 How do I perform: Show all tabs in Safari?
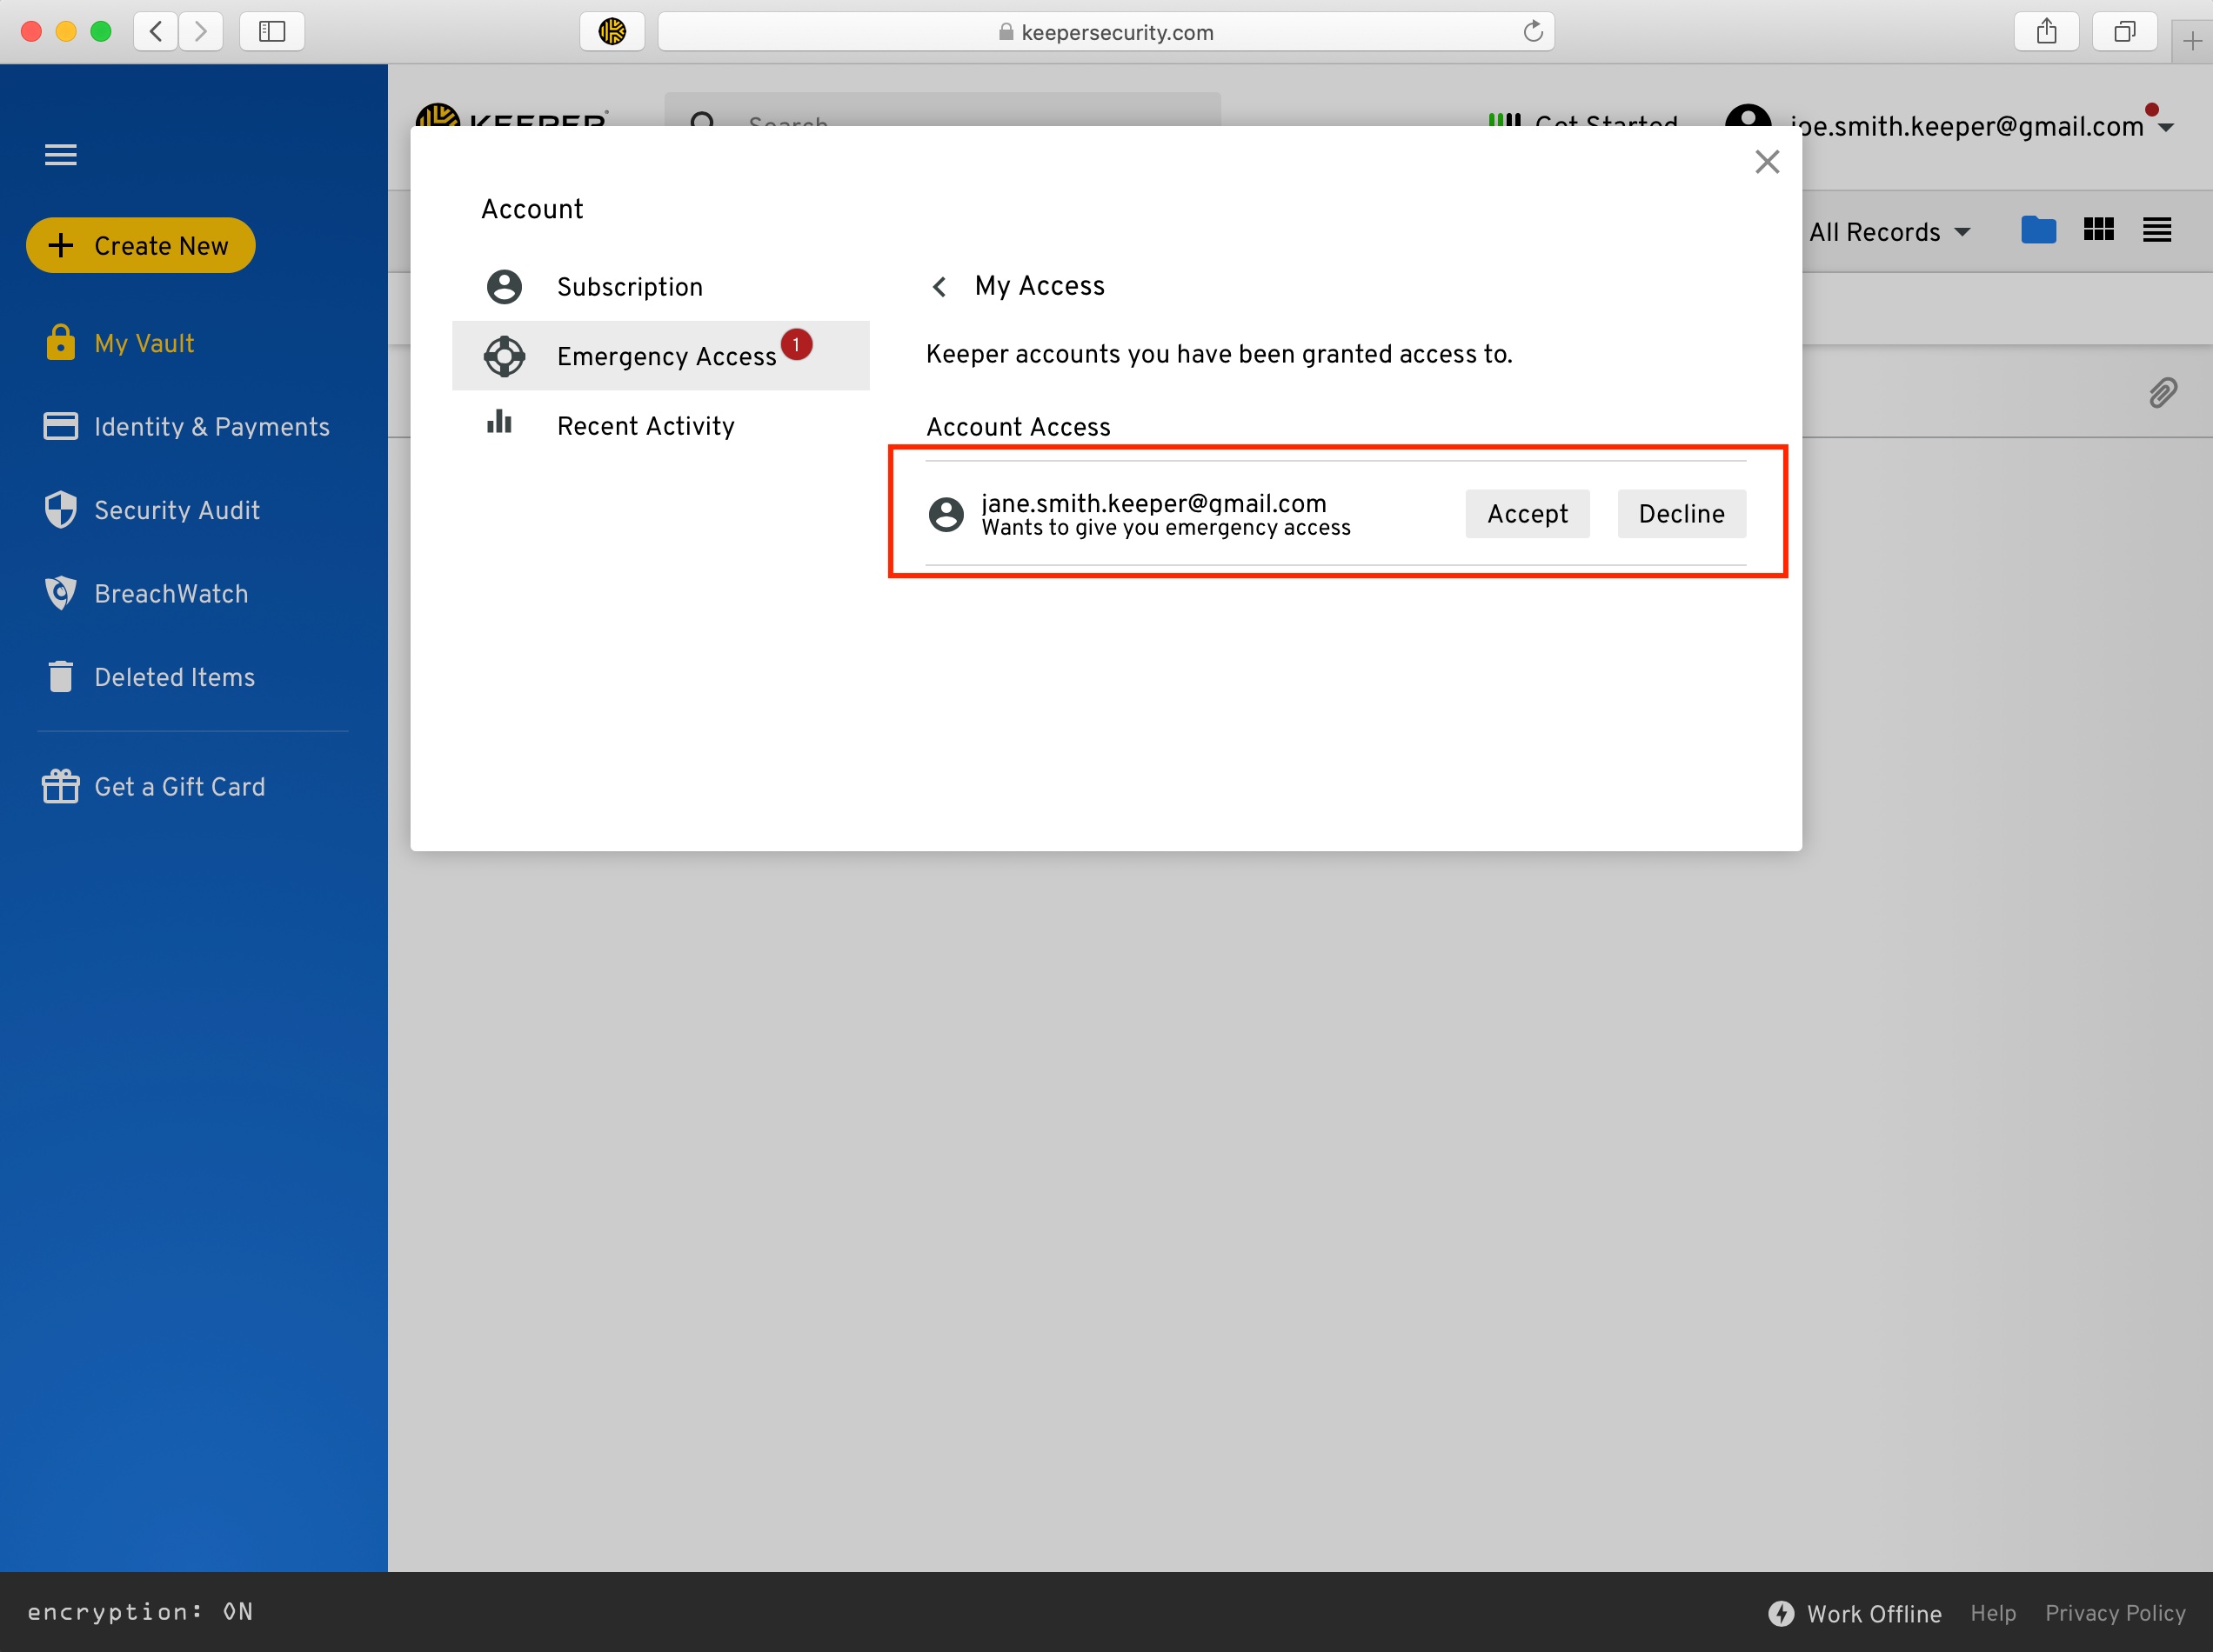coord(2124,32)
